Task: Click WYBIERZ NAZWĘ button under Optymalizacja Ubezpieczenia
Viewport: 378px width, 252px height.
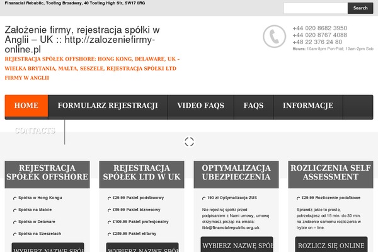Action: click(237, 244)
